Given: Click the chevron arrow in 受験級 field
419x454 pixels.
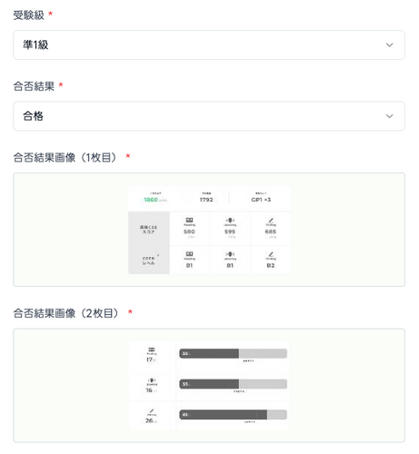Looking at the screenshot, I should pyautogui.click(x=389, y=44).
